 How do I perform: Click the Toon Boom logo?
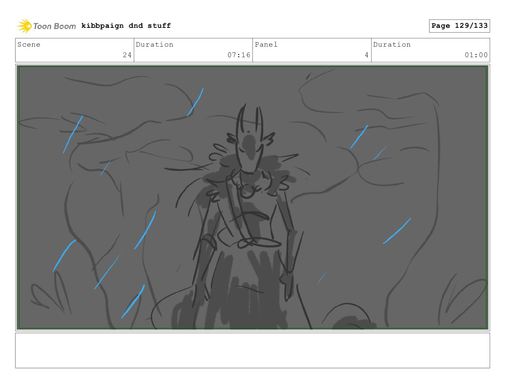pyautogui.click(x=46, y=26)
